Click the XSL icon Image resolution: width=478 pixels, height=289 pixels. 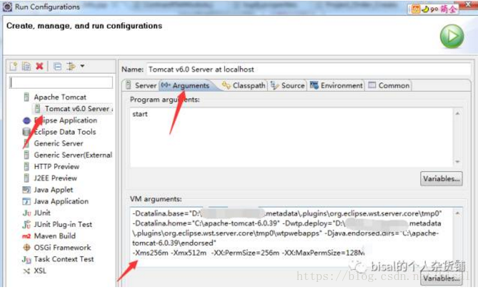coord(26,271)
